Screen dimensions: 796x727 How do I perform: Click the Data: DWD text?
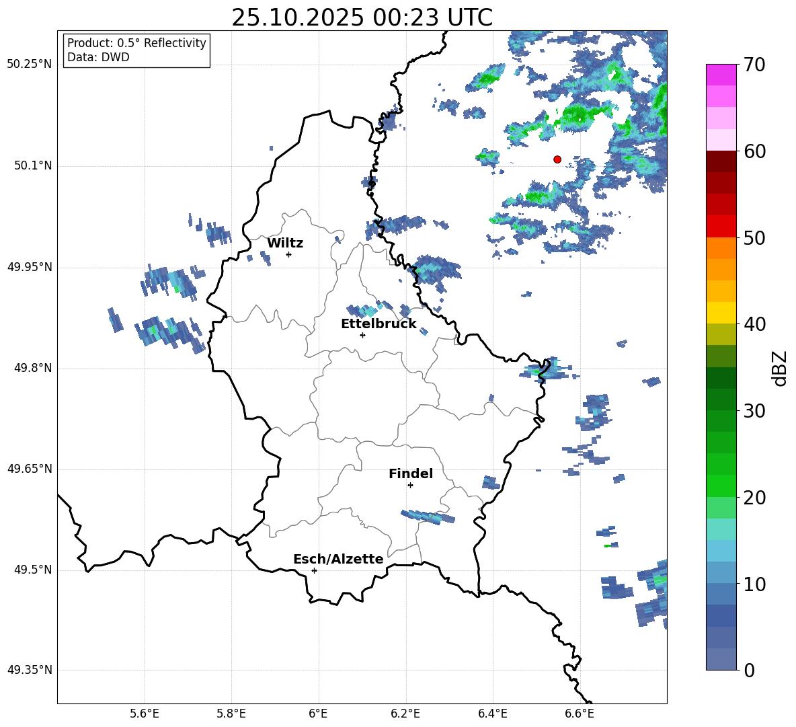coord(98,57)
